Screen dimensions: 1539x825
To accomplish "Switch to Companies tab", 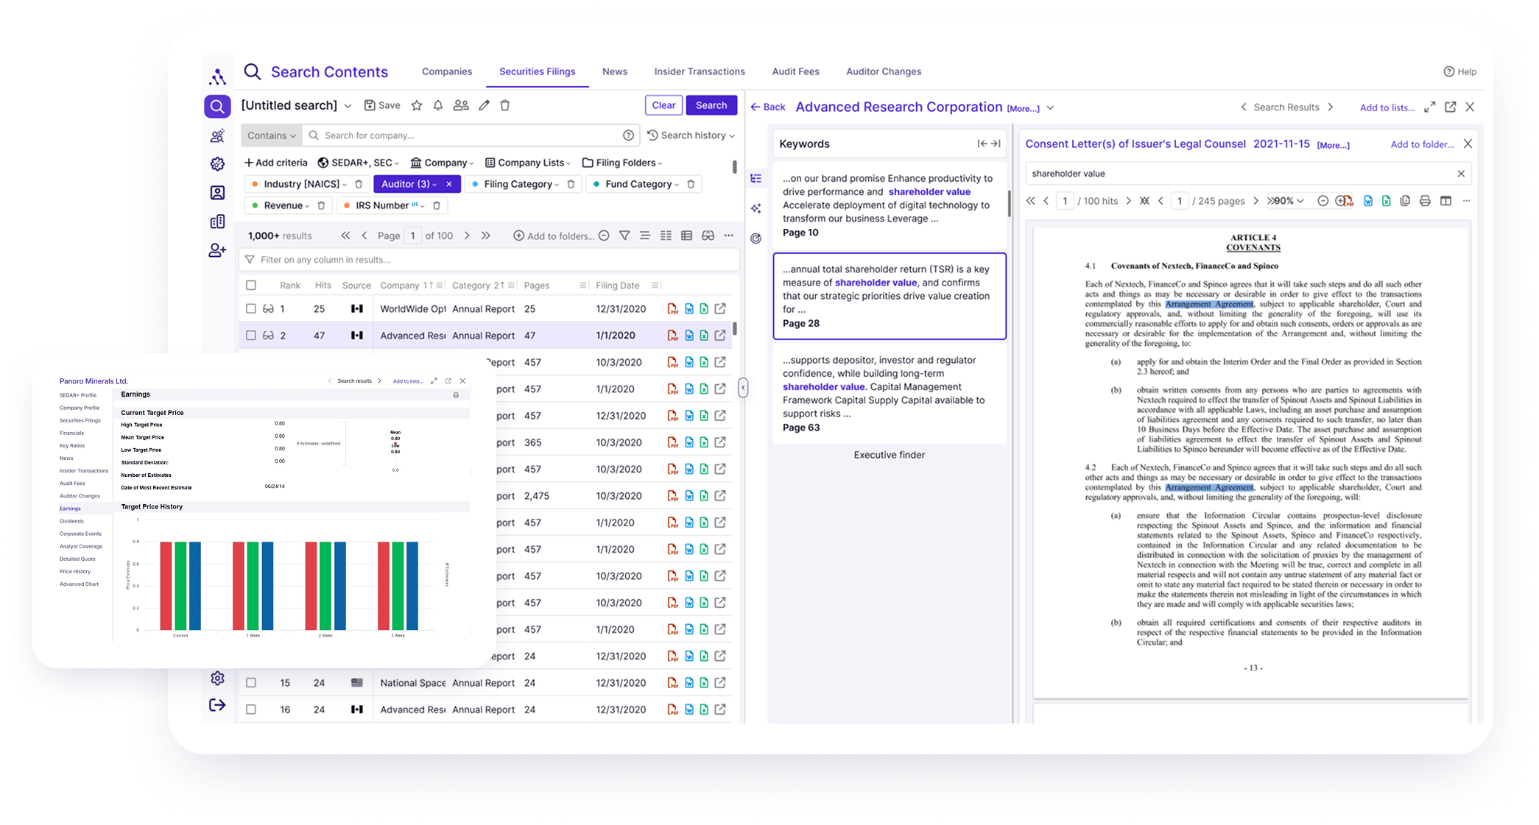I will [x=447, y=71].
